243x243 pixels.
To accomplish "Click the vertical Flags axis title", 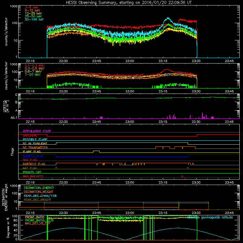I will point(12,152).
